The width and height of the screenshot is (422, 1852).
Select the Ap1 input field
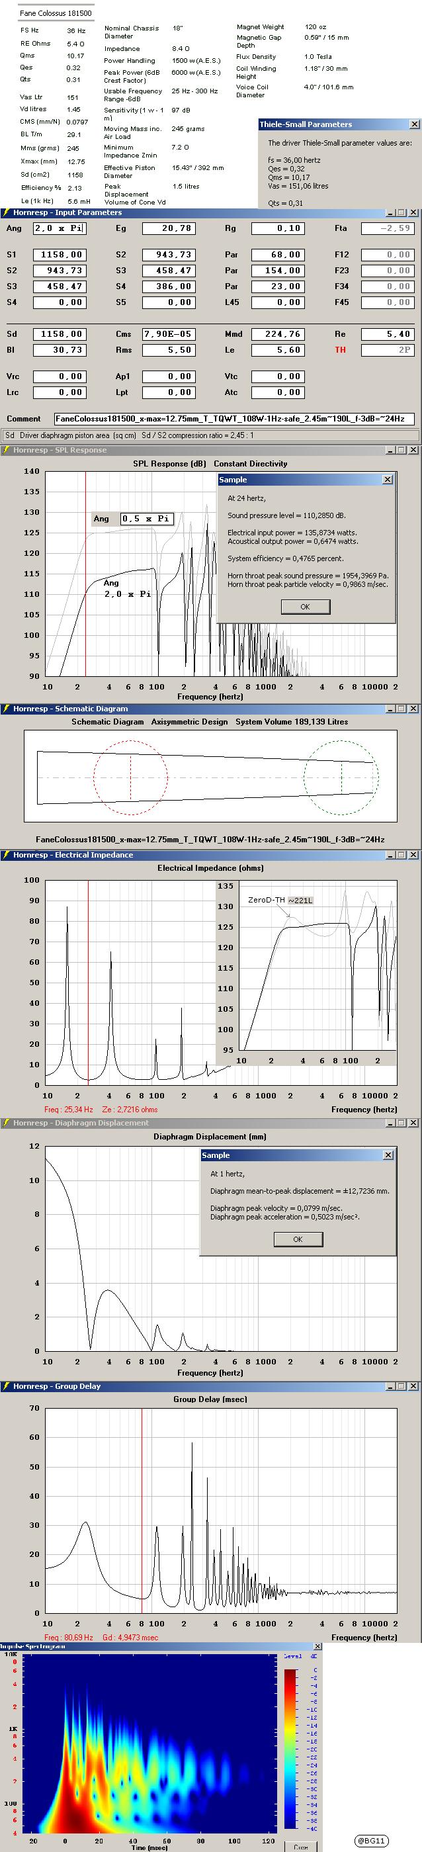pyautogui.click(x=169, y=376)
